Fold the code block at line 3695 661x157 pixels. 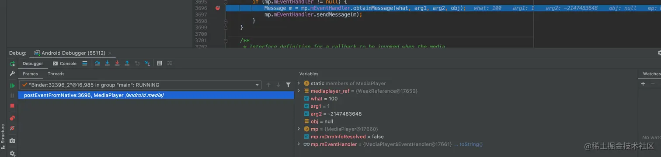226,2
